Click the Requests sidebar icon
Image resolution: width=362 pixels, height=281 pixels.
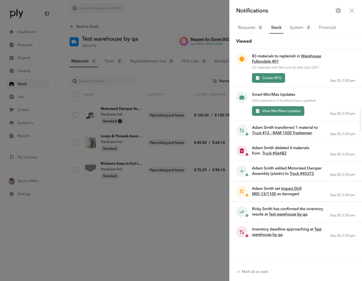(12, 45)
